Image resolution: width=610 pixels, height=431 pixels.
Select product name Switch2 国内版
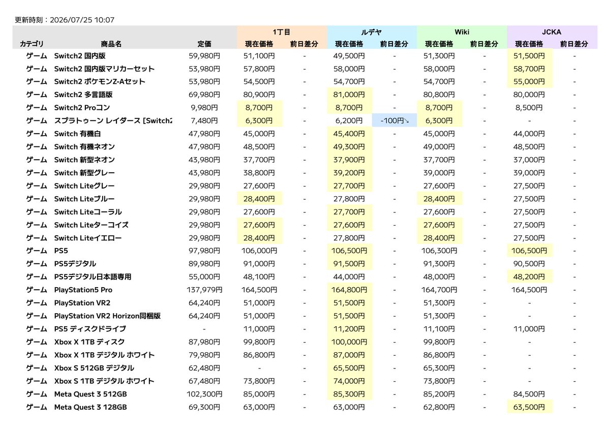[x=80, y=55]
